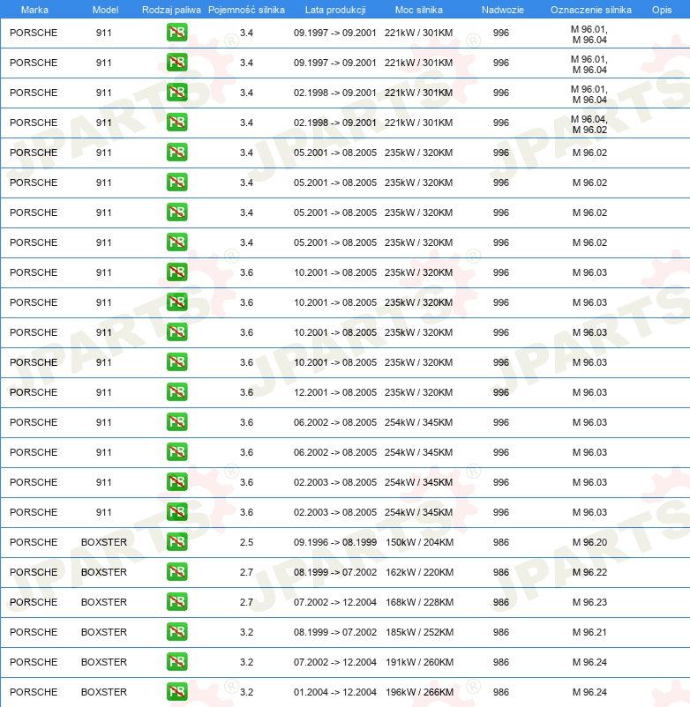This screenshot has width=690, height=707.
Task: Click the Moc silnika column header
Action: pos(419,10)
